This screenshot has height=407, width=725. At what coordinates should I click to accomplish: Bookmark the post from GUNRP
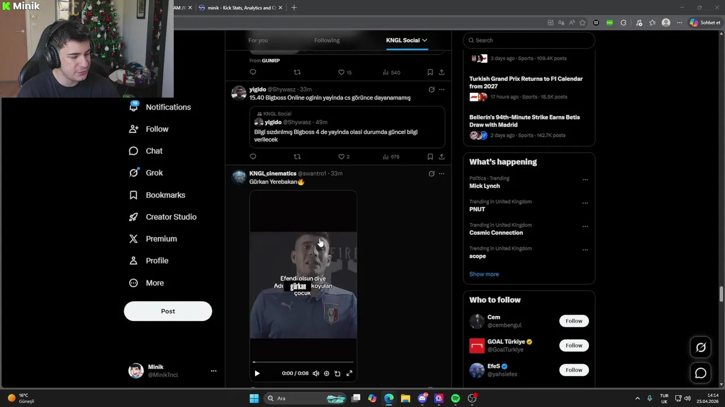430,72
